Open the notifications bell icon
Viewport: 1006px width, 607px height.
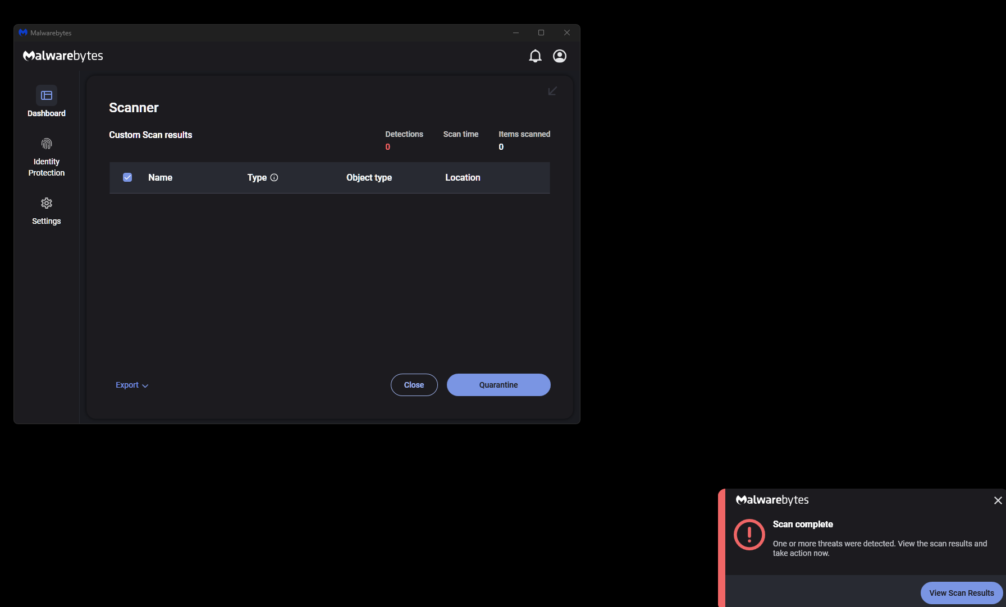coord(535,56)
